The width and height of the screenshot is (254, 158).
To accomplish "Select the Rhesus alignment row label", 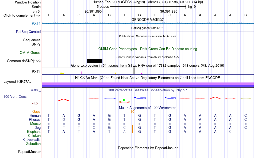I will pyautogui.click(x=35, y=119).
